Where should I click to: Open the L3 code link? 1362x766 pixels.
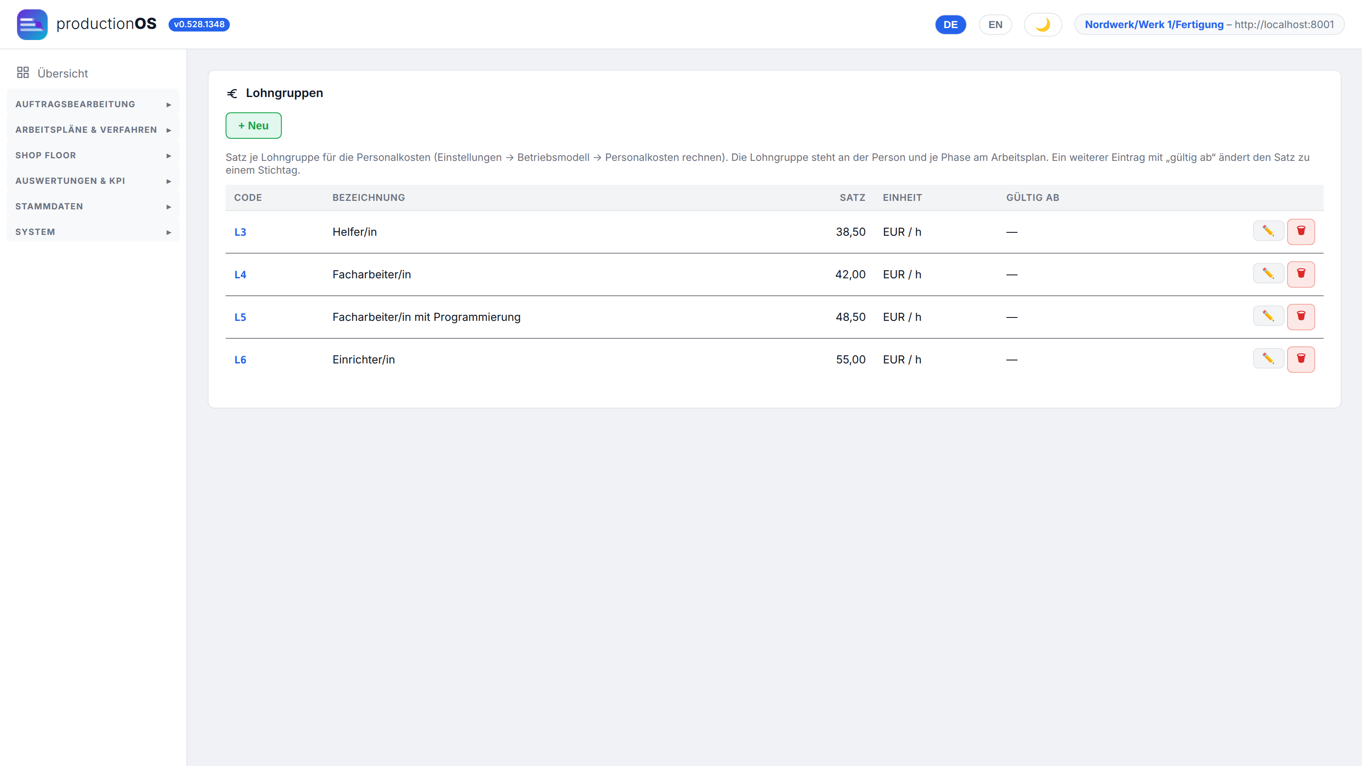pos(240,232)
